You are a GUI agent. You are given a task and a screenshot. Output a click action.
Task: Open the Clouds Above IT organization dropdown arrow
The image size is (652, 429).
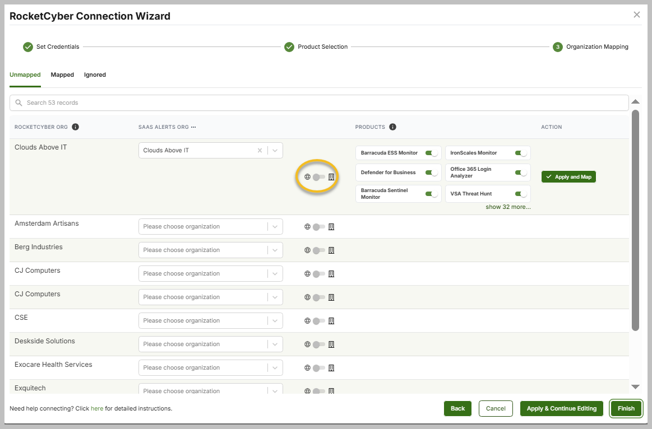(x=275, y=150)
